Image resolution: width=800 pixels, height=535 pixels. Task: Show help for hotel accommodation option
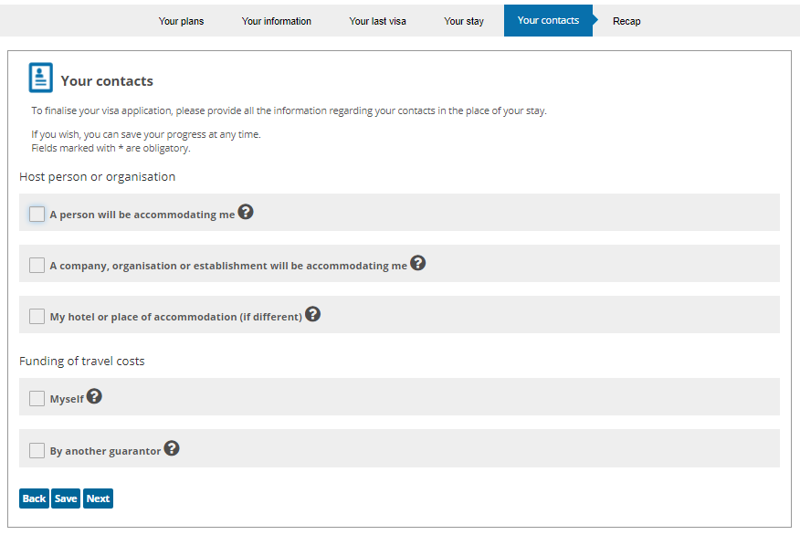[x=312, y=314]
